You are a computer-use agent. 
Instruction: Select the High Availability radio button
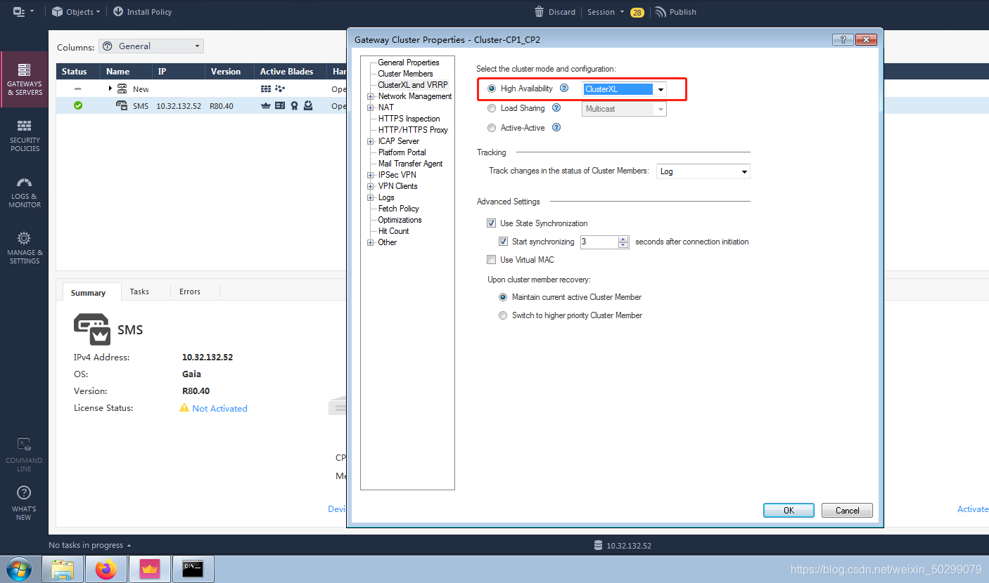pos(492,89)
